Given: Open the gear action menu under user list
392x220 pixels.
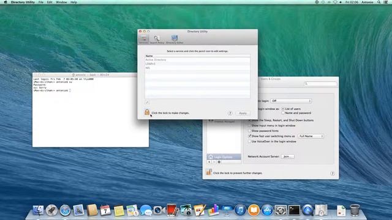Looking at the screenshot, I should (x=219, y=162).
